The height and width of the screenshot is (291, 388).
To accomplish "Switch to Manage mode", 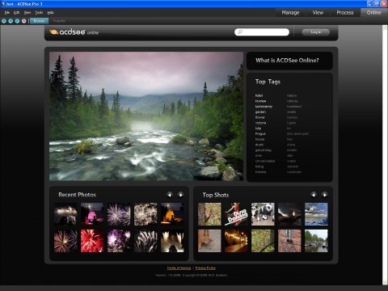I will point(290,13).
